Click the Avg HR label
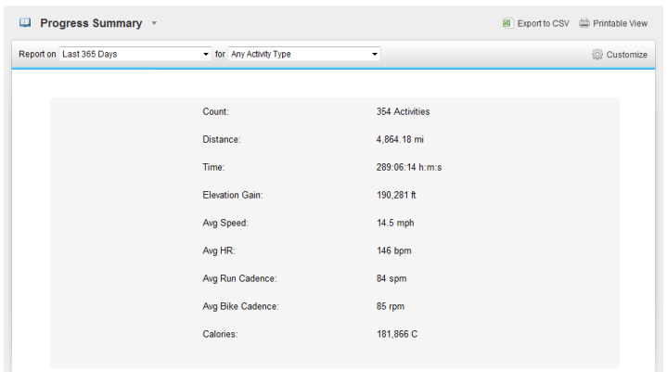The image size is (667, 372). (219, 250)
